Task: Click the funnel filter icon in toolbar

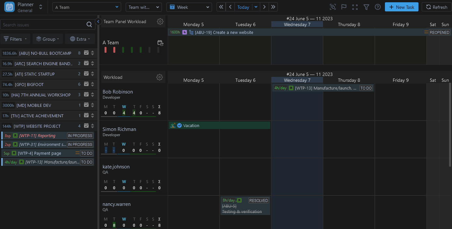Action: click(366, 7)
